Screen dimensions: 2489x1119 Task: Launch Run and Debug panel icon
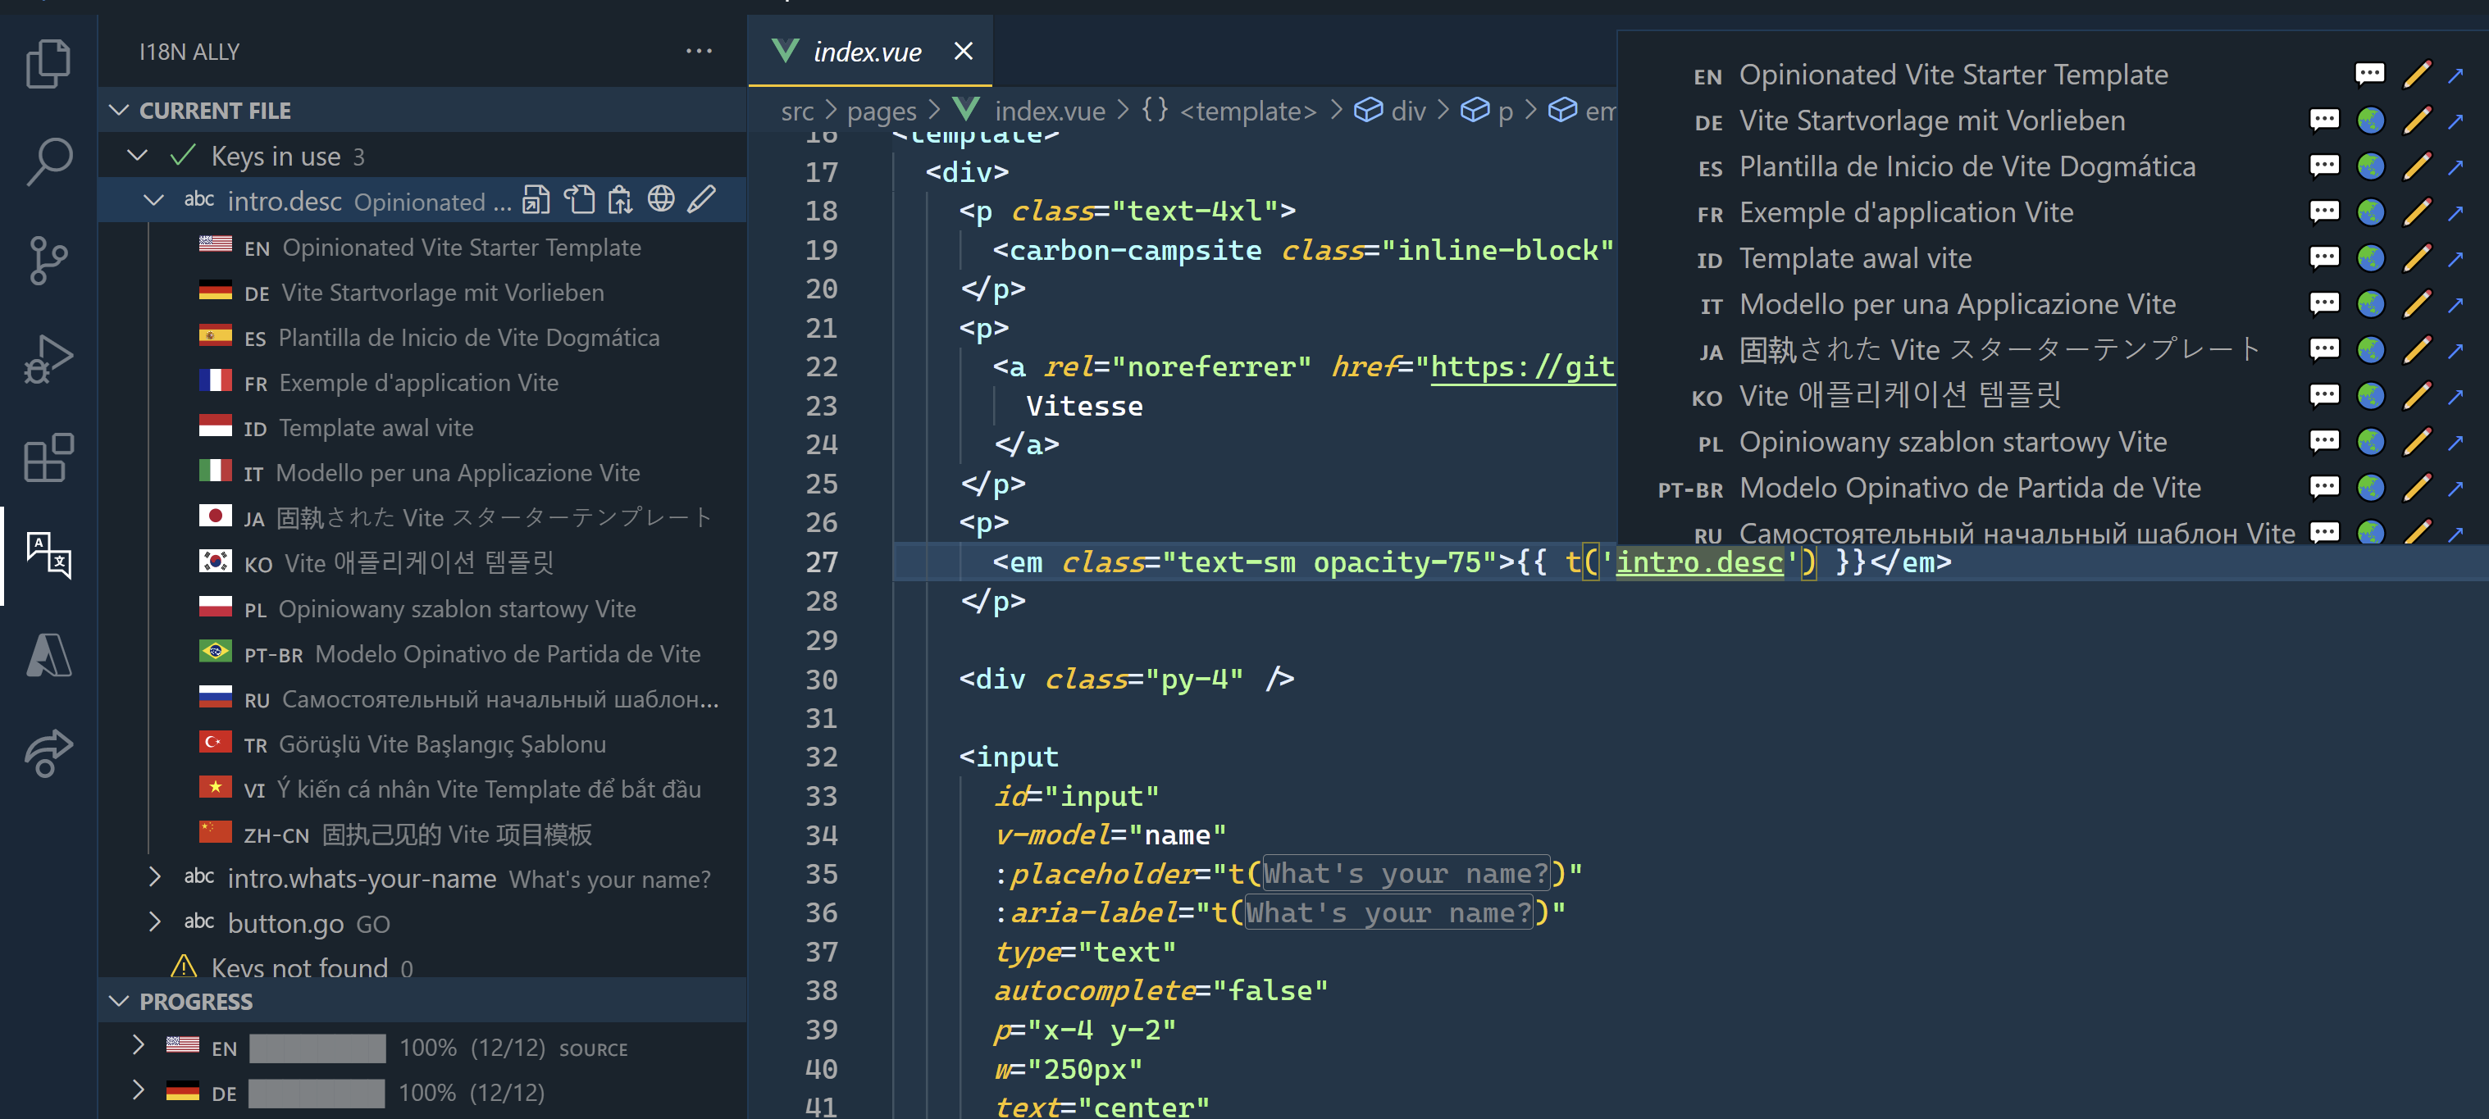[48, 357]
